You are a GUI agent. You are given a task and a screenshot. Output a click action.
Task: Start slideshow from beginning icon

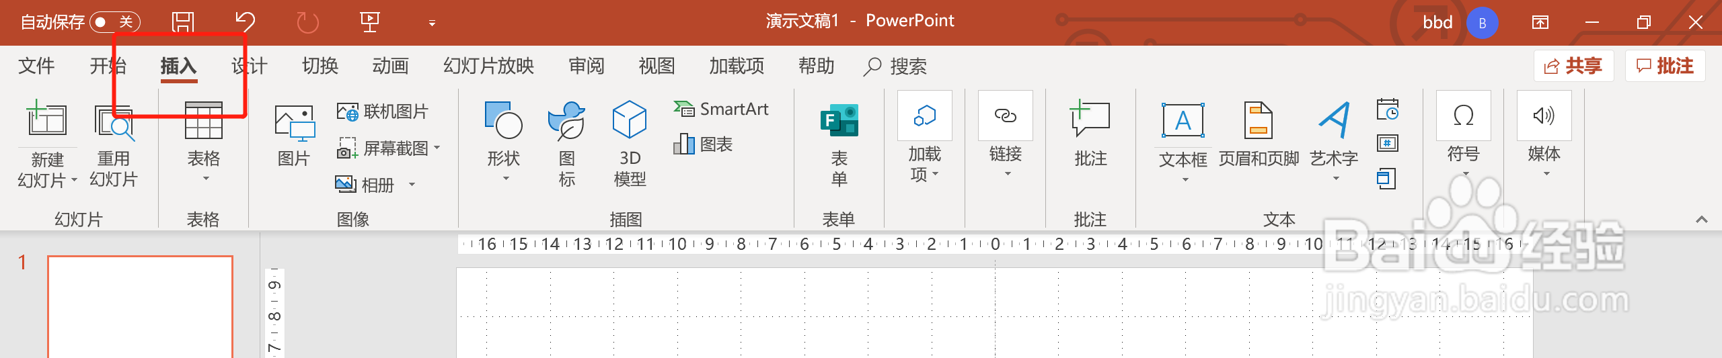[370, 22]
